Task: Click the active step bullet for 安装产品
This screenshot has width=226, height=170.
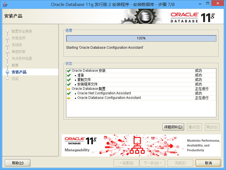Action: click(x=8, y=72)
